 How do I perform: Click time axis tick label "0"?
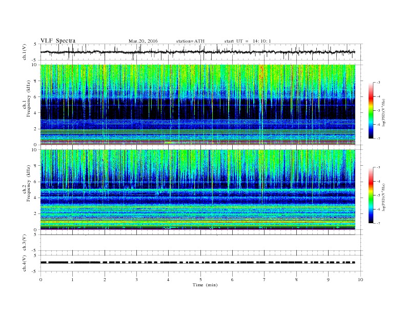click(40, 280)
